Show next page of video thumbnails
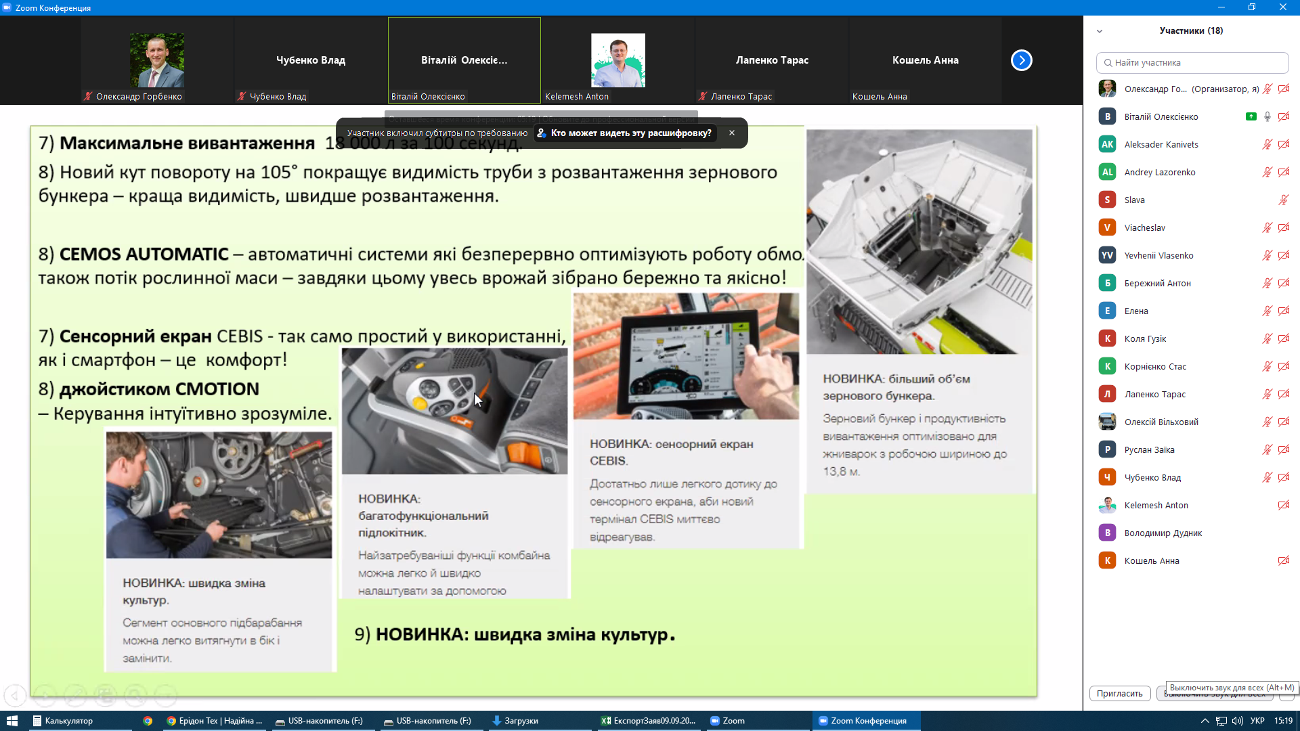This screenshot has width=1300, height=731. (1021, 60)
